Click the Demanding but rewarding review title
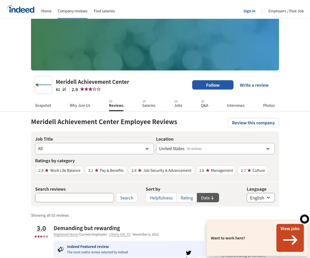 pyautogui.click(x=87, y=228)
